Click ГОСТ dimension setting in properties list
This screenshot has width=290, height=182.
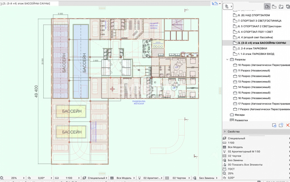pyautogui.click(x=231, y=169)
